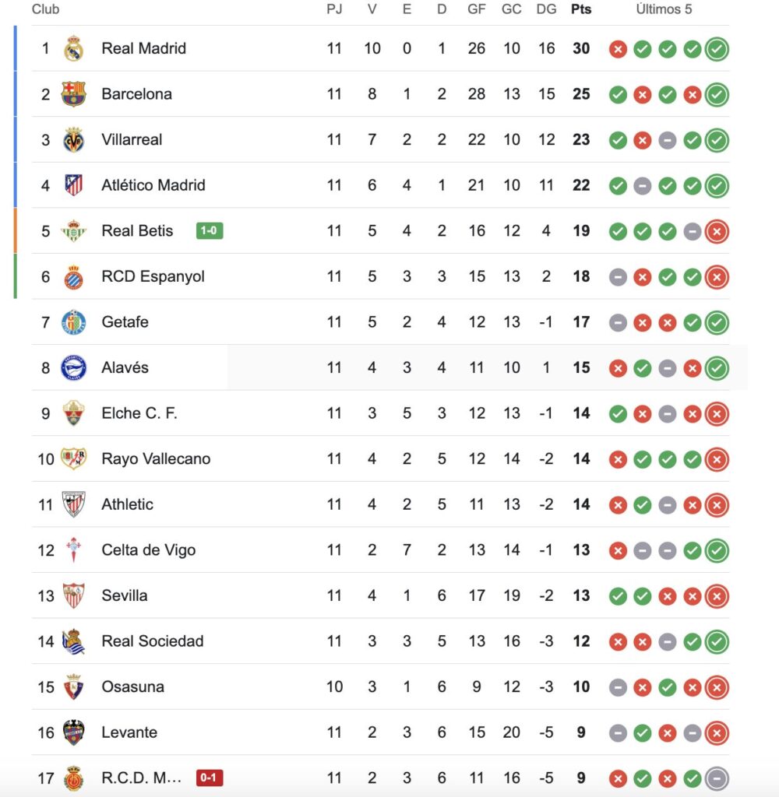This screenshot has height=797, width=779.
Task: Click the Real Madrid club crest
Action: coord(73,48)
